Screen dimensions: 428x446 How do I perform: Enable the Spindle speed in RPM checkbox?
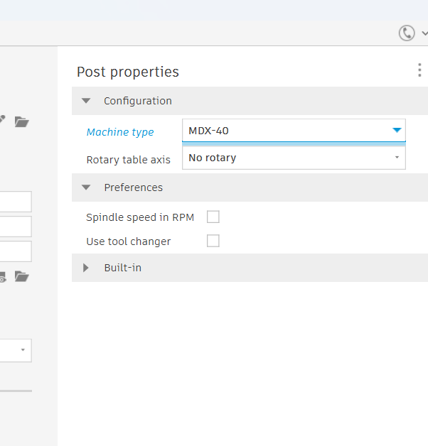click(x=213, y=217)
